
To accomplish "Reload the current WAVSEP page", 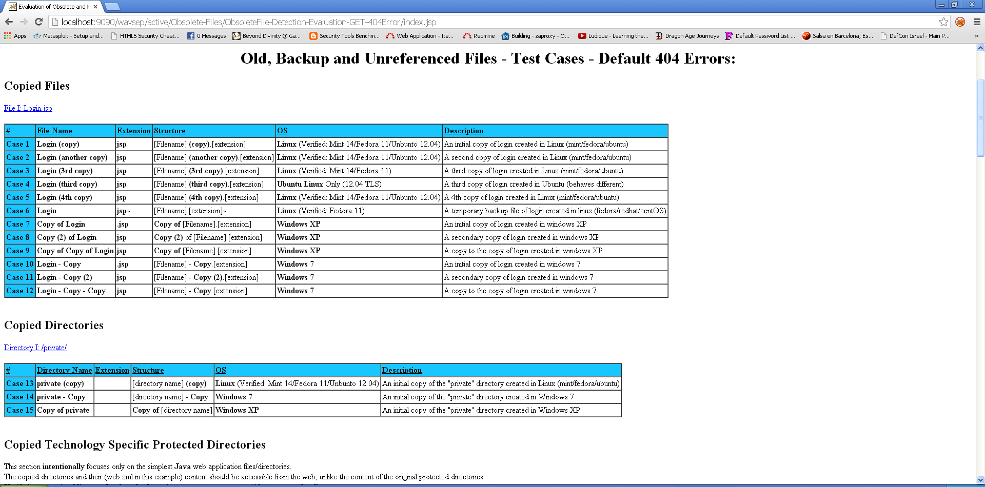I will 39,22.
